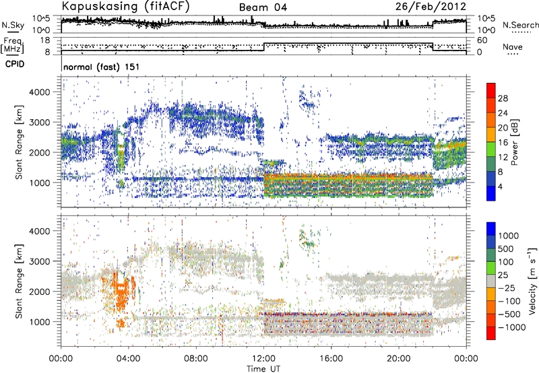The height and width of the screenshot is (373, 539).
Task: Click the '-1000' velocity colorbar value
Action: tap(511, 327)
